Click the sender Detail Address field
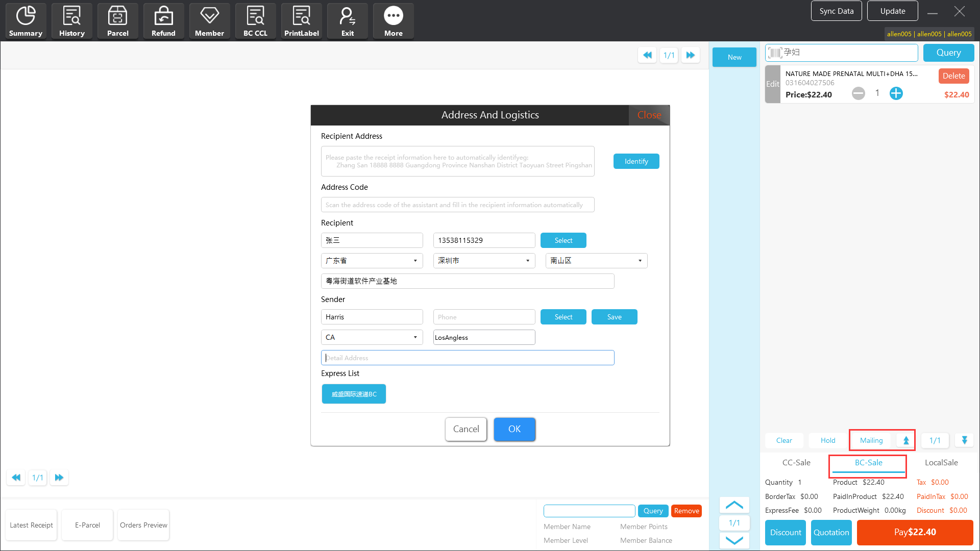 (x=467, y=358)
